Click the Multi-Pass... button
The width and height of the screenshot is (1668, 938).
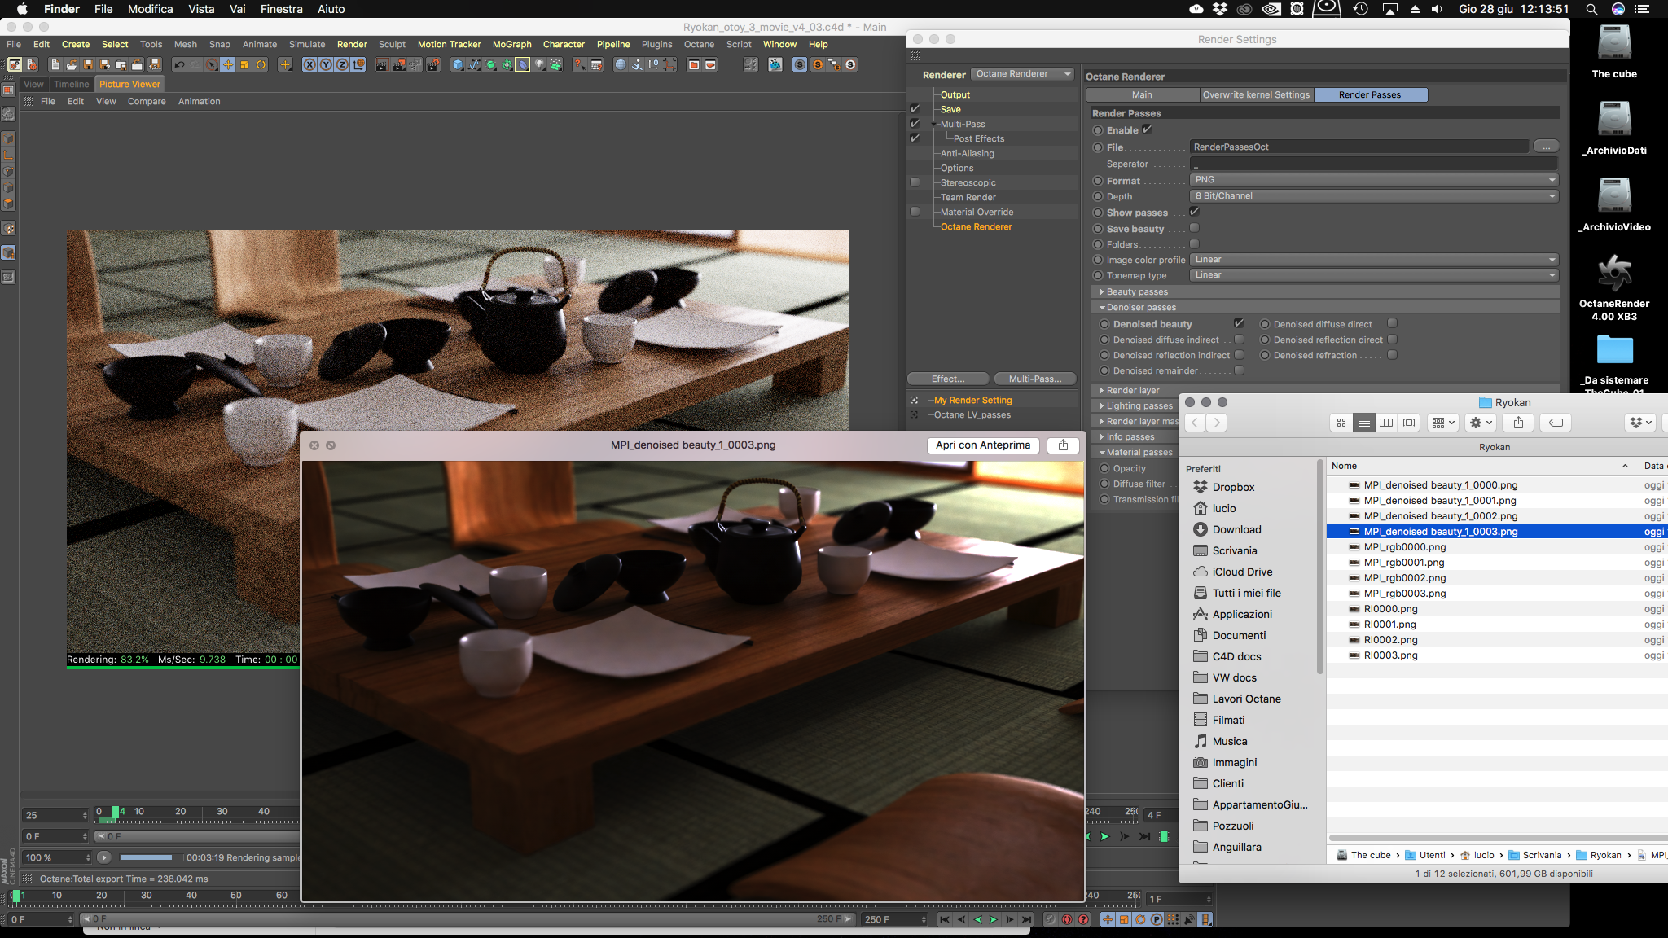1034,379
